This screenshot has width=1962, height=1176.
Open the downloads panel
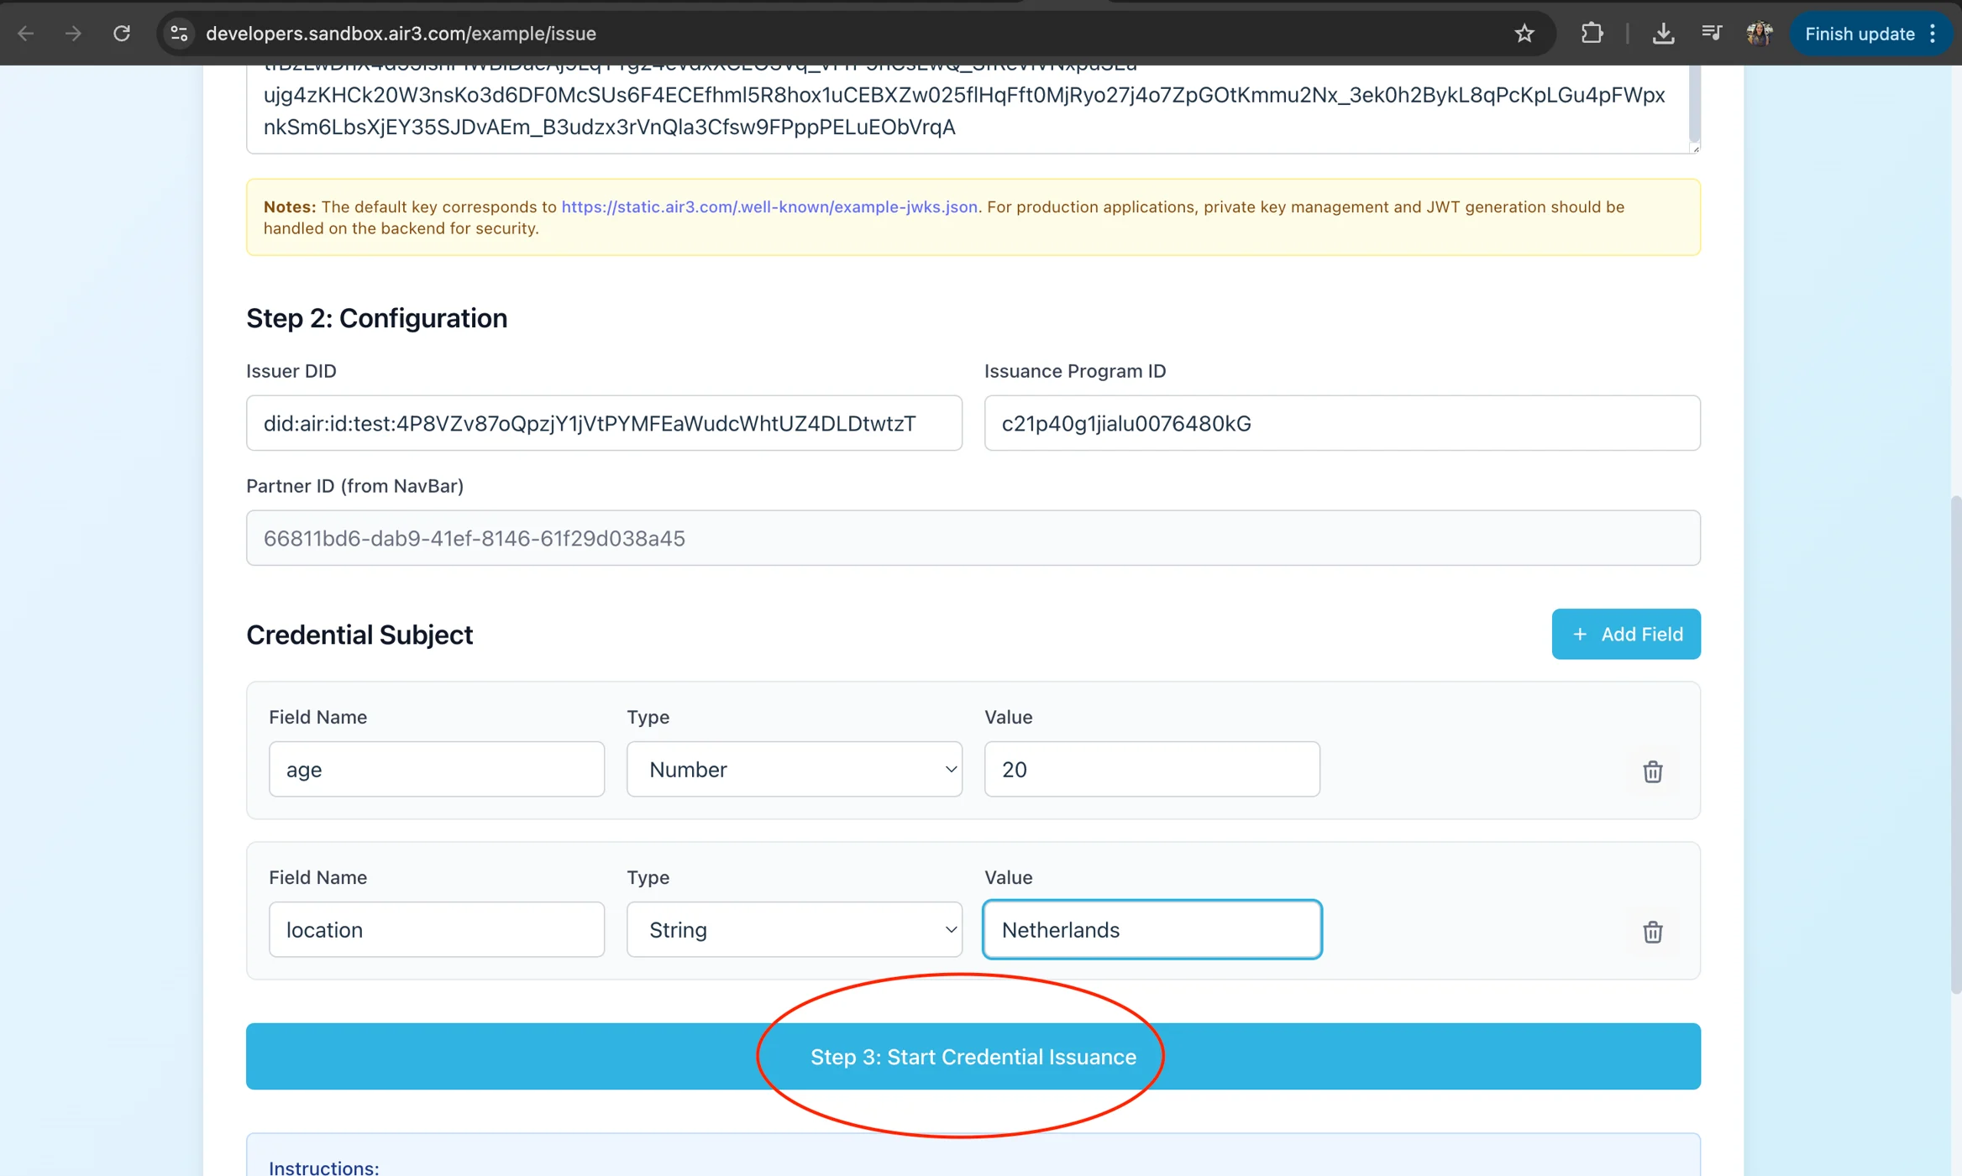1662,34
